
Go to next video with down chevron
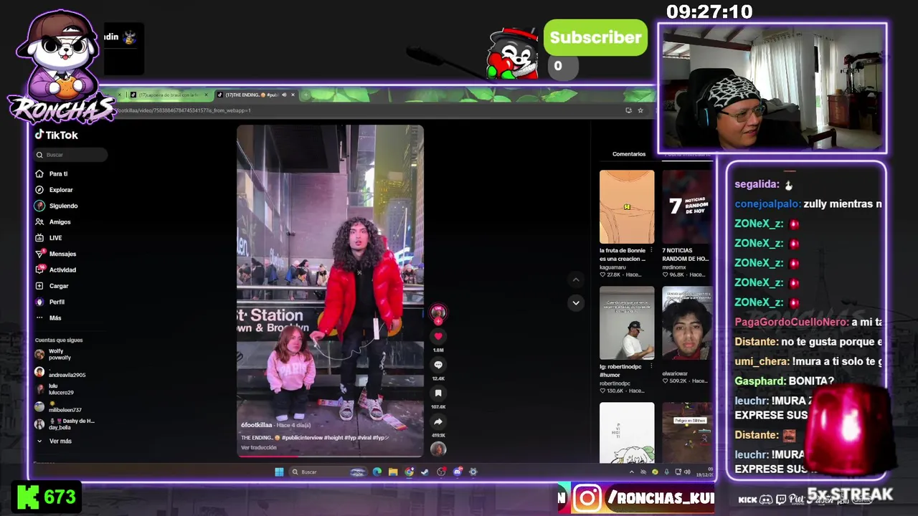[575, 303]
